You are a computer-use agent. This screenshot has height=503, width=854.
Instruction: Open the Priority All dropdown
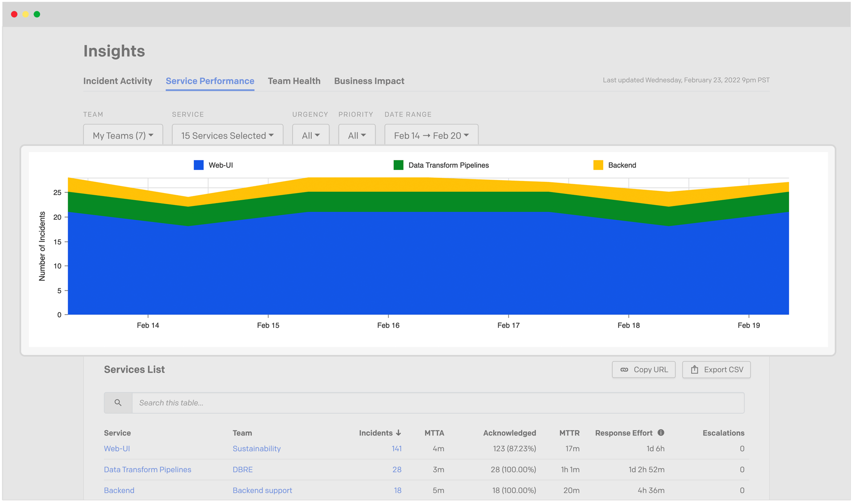pyautogui.click(x=357, y=136)
